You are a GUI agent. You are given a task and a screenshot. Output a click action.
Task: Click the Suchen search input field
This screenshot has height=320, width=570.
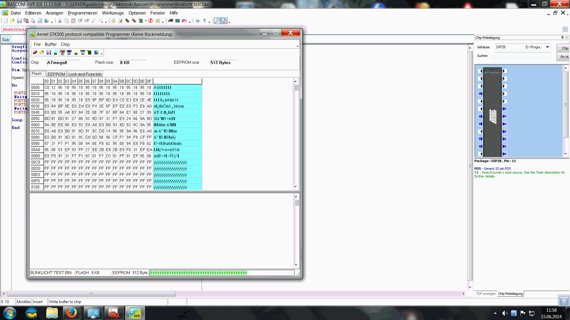click(x=522, y=56)
